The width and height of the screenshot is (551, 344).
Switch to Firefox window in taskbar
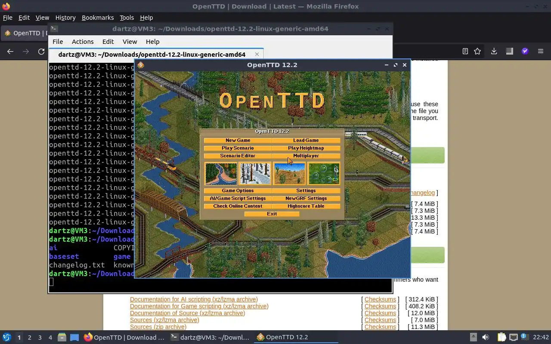coord(124,338)
